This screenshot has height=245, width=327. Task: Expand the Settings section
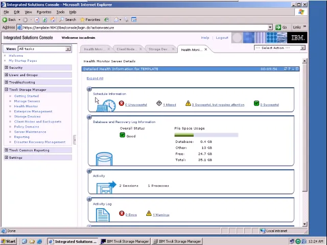pyautogui.click(x=6, y=157)
